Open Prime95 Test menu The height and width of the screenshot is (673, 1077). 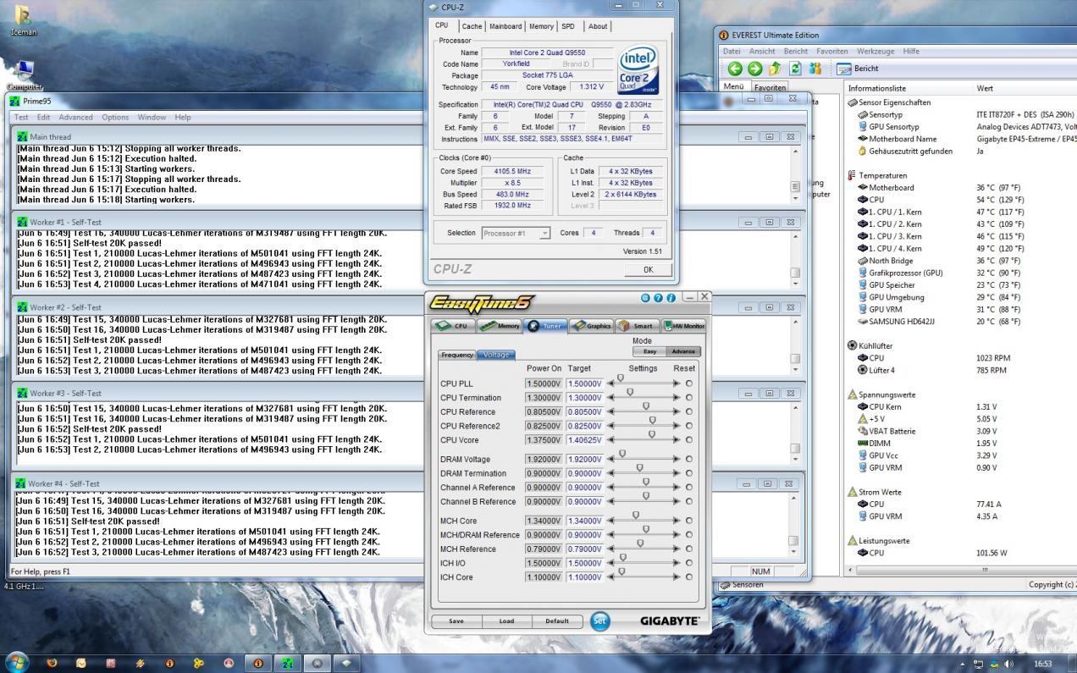click(21, 117)
